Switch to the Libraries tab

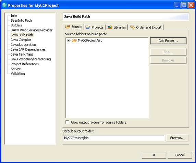tap(117, 27)
